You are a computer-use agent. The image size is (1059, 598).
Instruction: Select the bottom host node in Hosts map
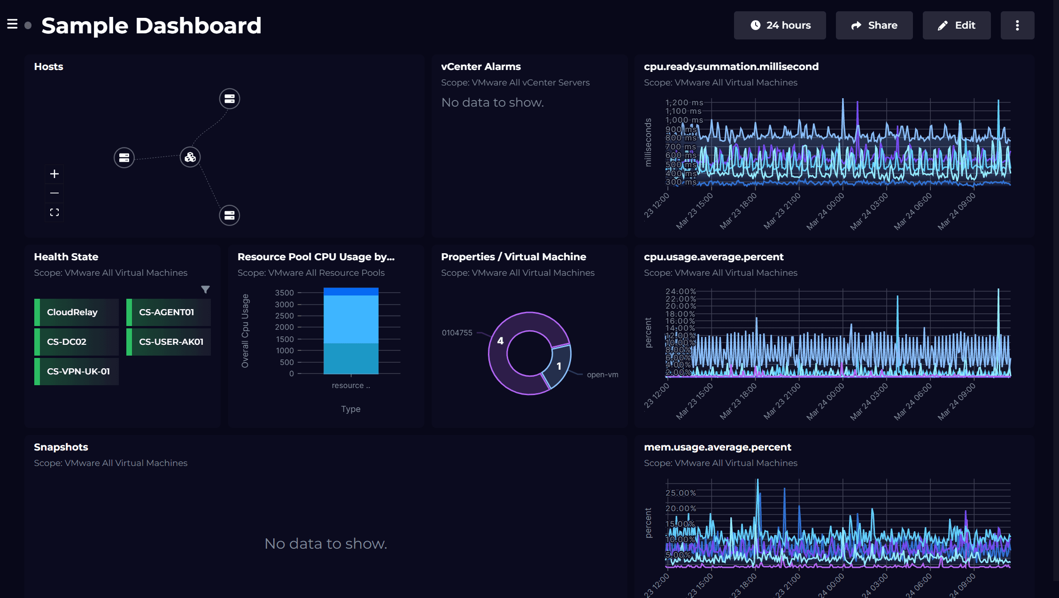click(230, 215)
